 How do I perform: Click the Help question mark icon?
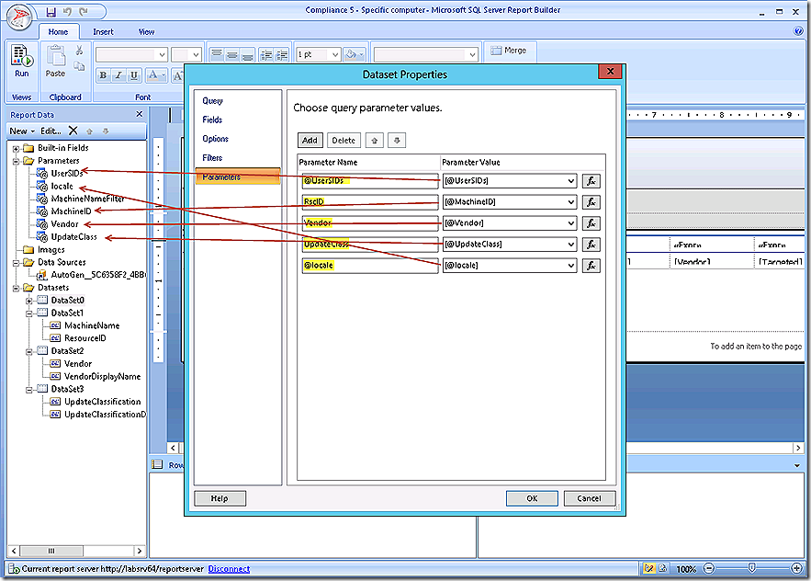pyautogui.click(x=797, y=31)
